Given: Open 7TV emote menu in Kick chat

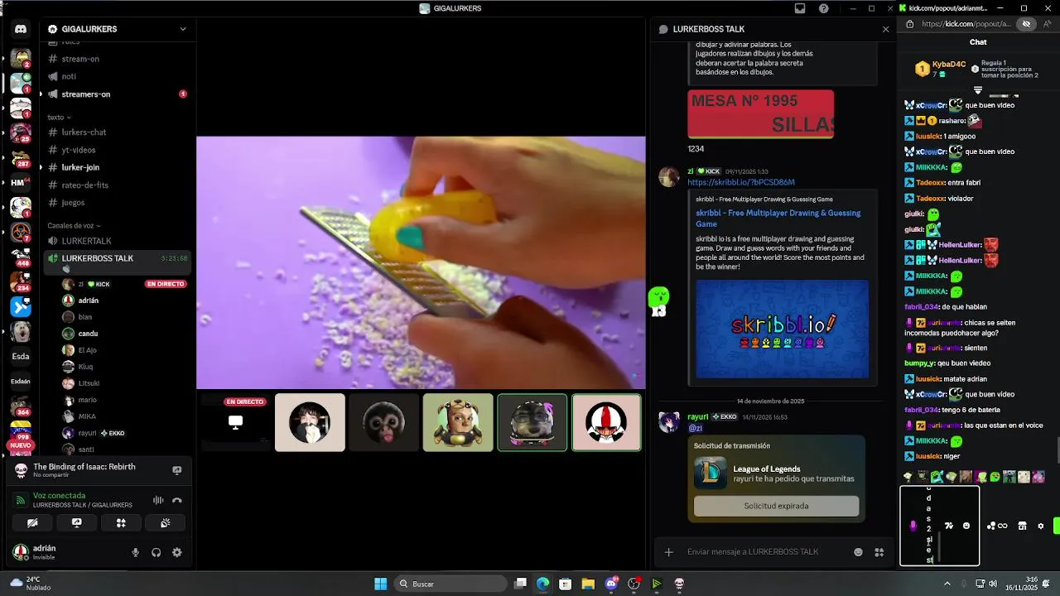Looking at the screenshot, I should click(949, 526).
